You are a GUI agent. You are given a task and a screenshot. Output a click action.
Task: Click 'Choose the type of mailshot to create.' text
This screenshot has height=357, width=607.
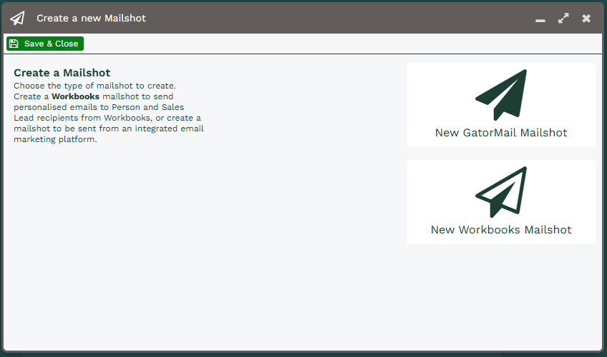click(x=94, y=86)
